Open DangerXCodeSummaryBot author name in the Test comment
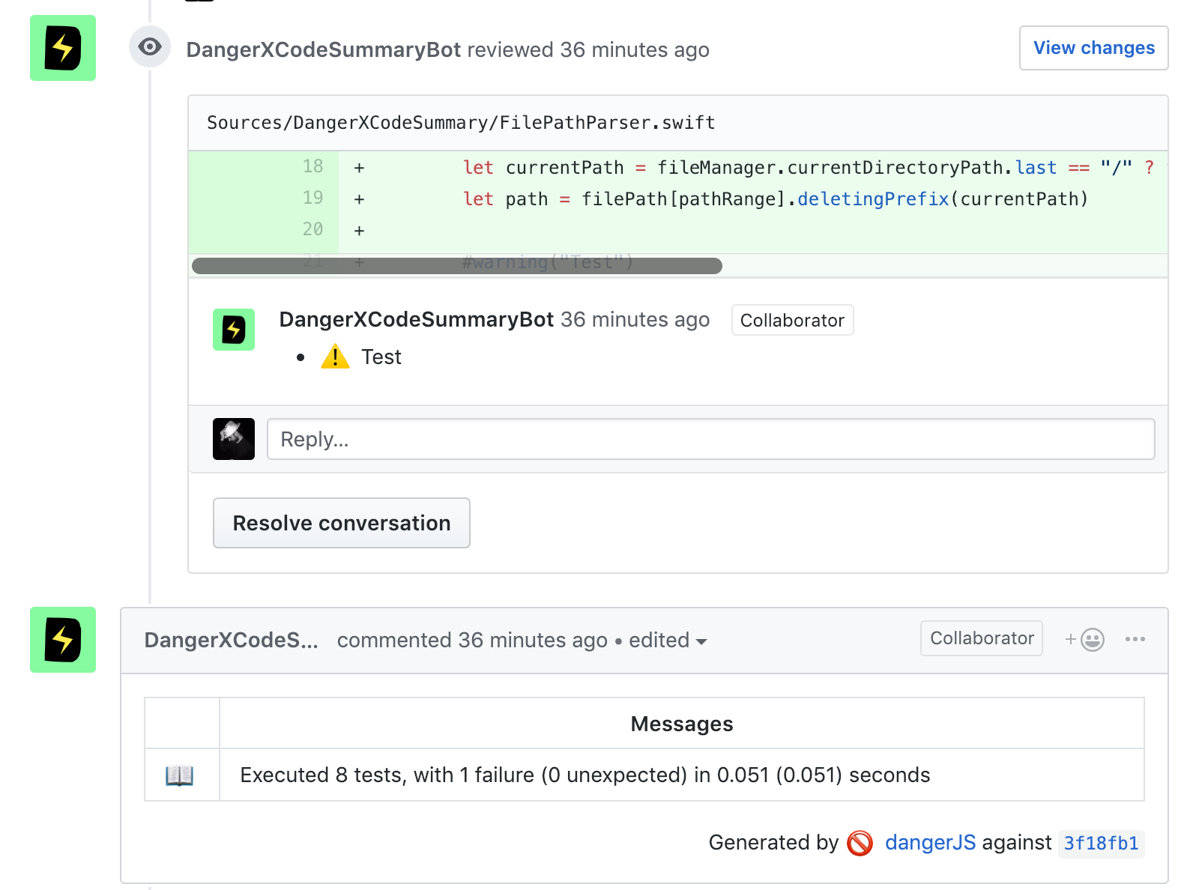The image size is (1187, 890). click(x=416, y=319)
